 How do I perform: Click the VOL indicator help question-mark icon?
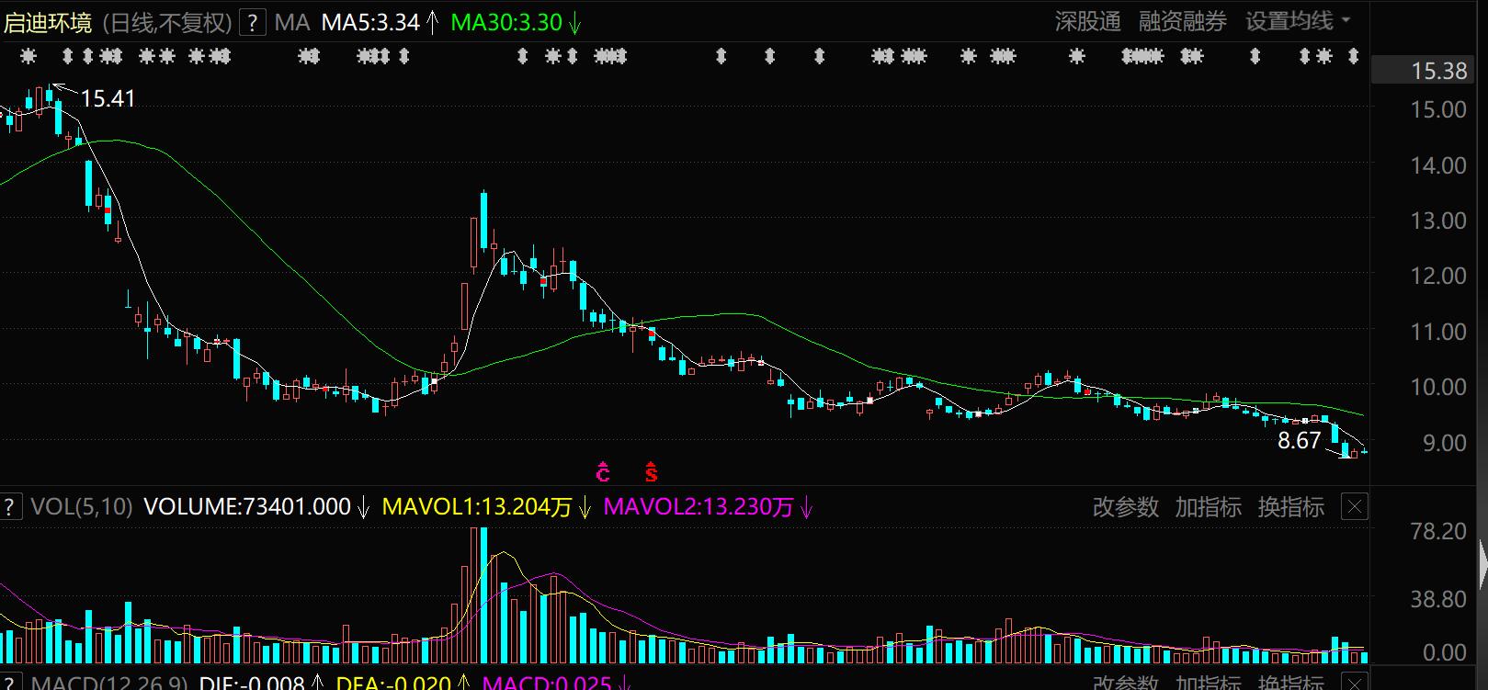pyautogui.click(x=10, y=506)
